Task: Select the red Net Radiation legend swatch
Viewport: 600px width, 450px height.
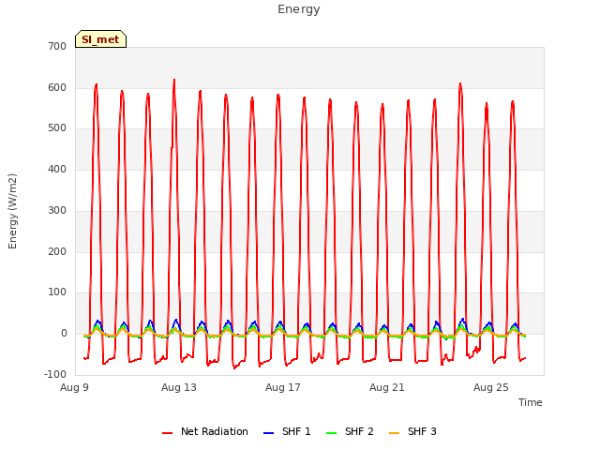Action: (167, 433)
